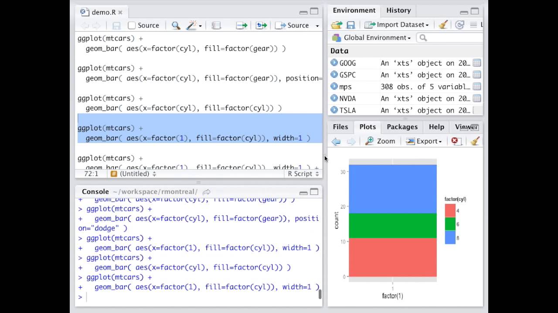Viewport: 558px width, 313px height.
Task: Save workspace with Environment floppy disk icon
Action: coord(350,25)
